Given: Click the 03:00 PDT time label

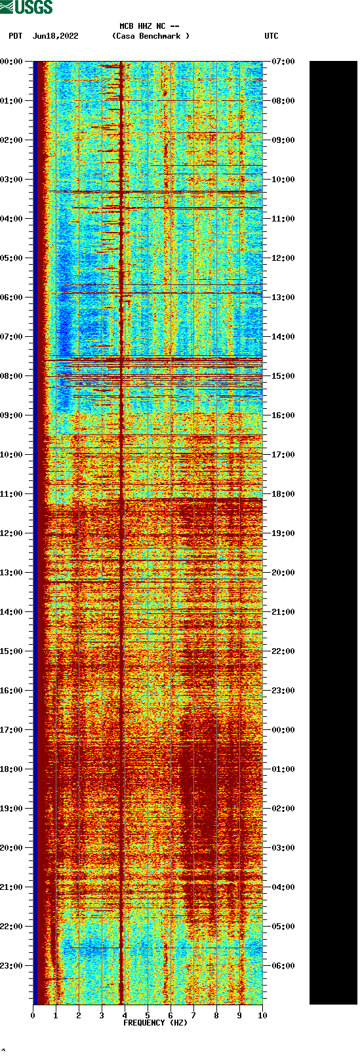Looking at the screenshot, I should [x=12, y=180].
